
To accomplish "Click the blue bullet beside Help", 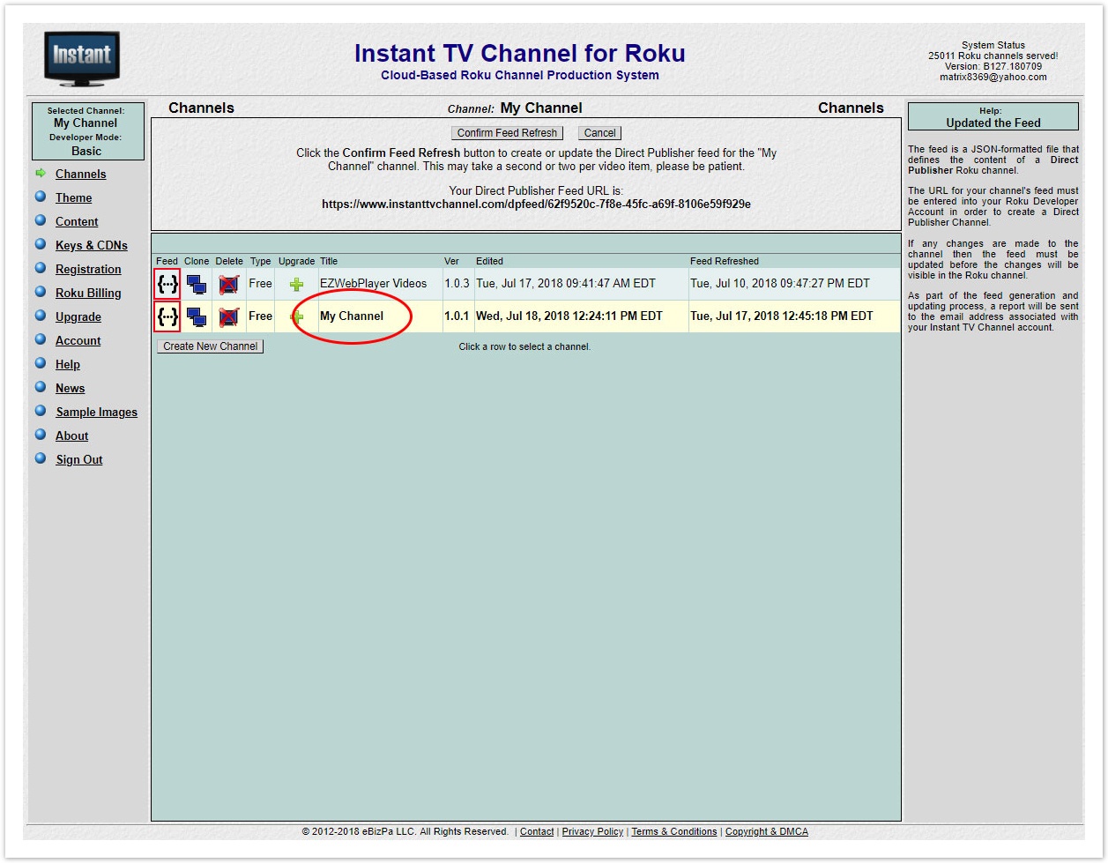I will [x=41, y=363].
